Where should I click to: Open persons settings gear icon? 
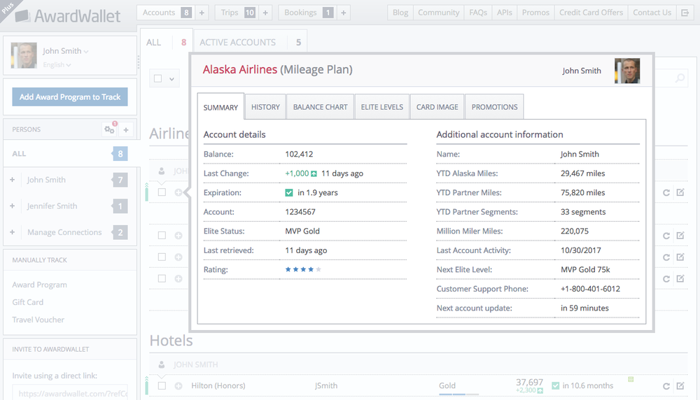[x=108, y=129]
